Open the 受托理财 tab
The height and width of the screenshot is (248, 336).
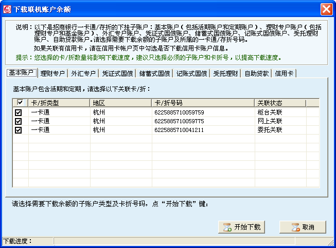pyautogui.click(x=225, y=73)
